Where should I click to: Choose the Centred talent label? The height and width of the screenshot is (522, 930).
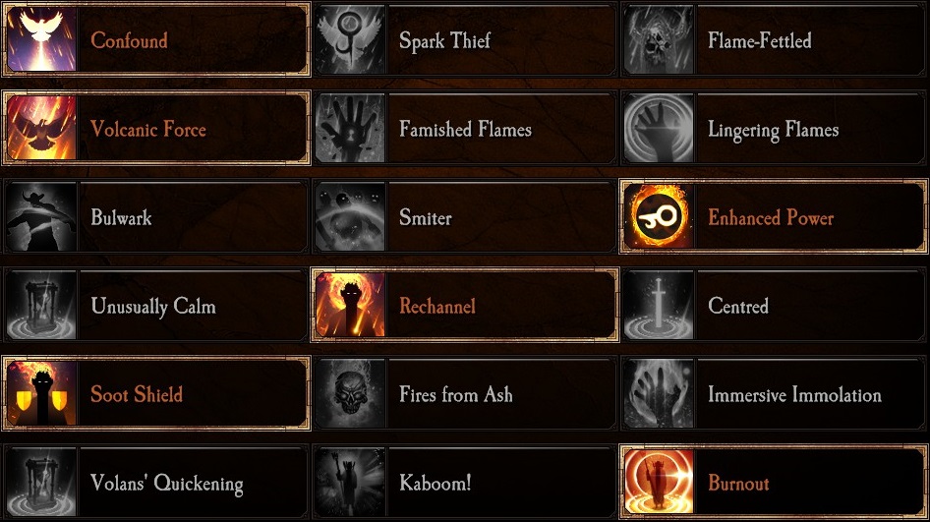tap(738, 306)
